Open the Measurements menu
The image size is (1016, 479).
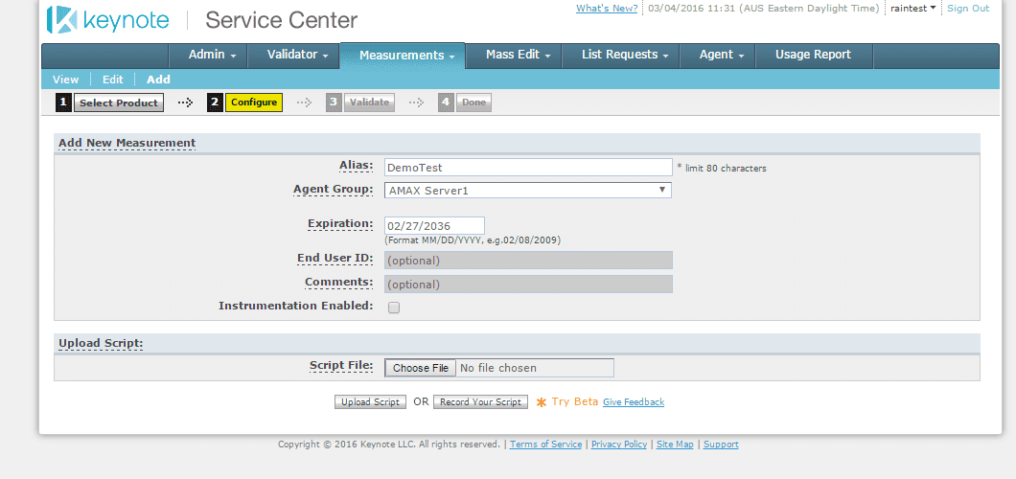coord(402,56)
